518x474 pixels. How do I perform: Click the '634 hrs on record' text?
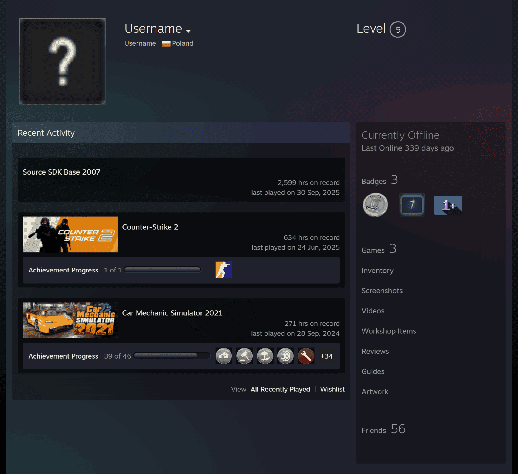coord(311,237)
